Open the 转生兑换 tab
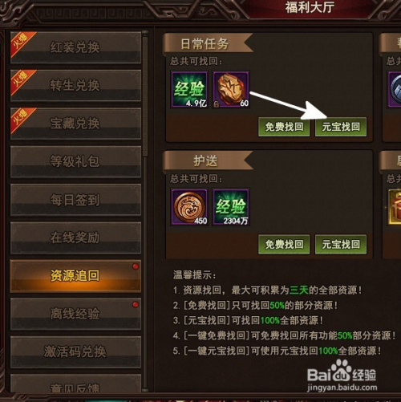Viewport: 401px width, 402px height. click(x=75, y=86)
